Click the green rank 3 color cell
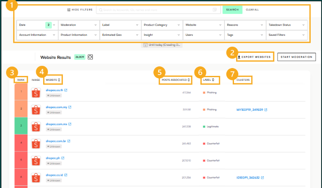This screenshot has height=188, width=322. coord(21,126)
